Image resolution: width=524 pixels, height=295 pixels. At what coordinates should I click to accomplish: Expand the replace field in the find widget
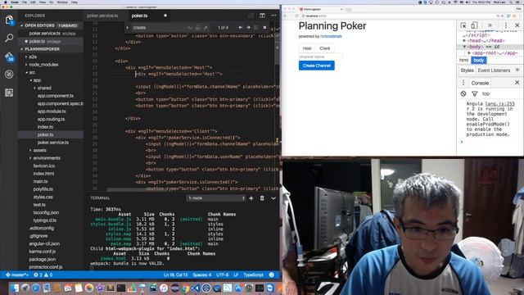(128, 27)
